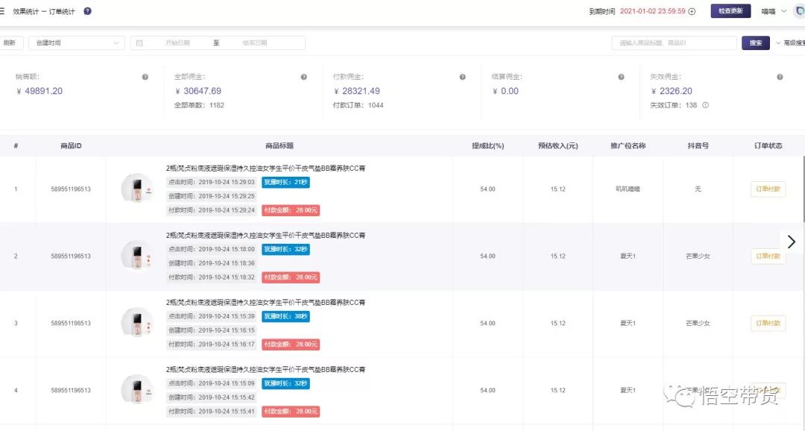This screenshot has width=805, height=431.
Task: Click the 订单付款 status tag in row 3
Action: [x=768, y=324]
